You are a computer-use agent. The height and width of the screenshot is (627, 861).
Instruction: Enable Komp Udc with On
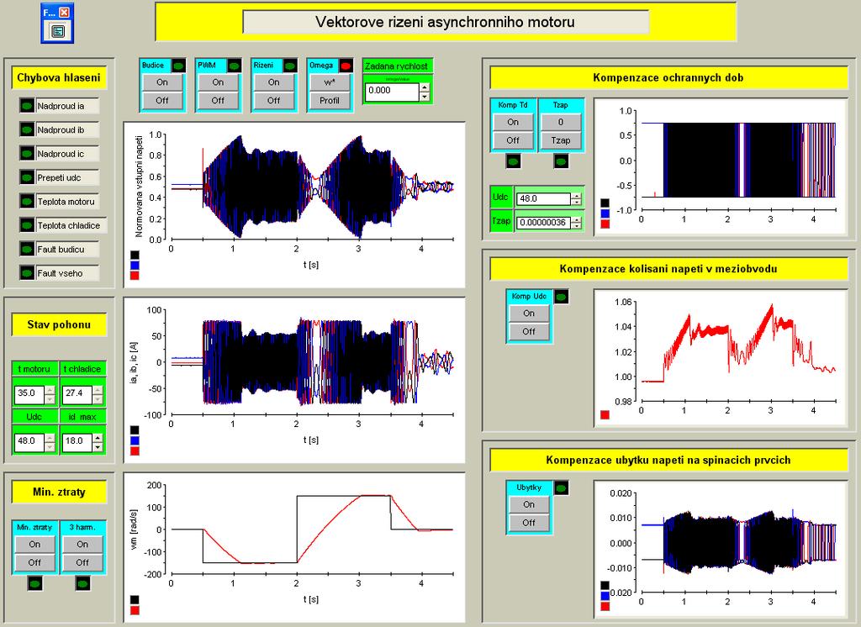[529, 313]
